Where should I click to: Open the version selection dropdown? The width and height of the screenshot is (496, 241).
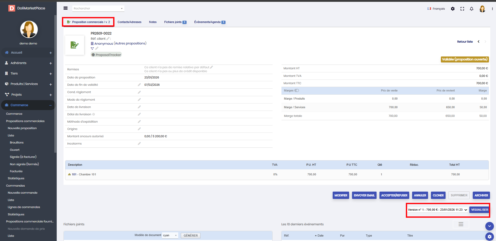(x=437, y=210)
